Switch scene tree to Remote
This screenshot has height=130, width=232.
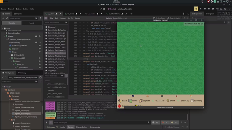click(12, 23)
